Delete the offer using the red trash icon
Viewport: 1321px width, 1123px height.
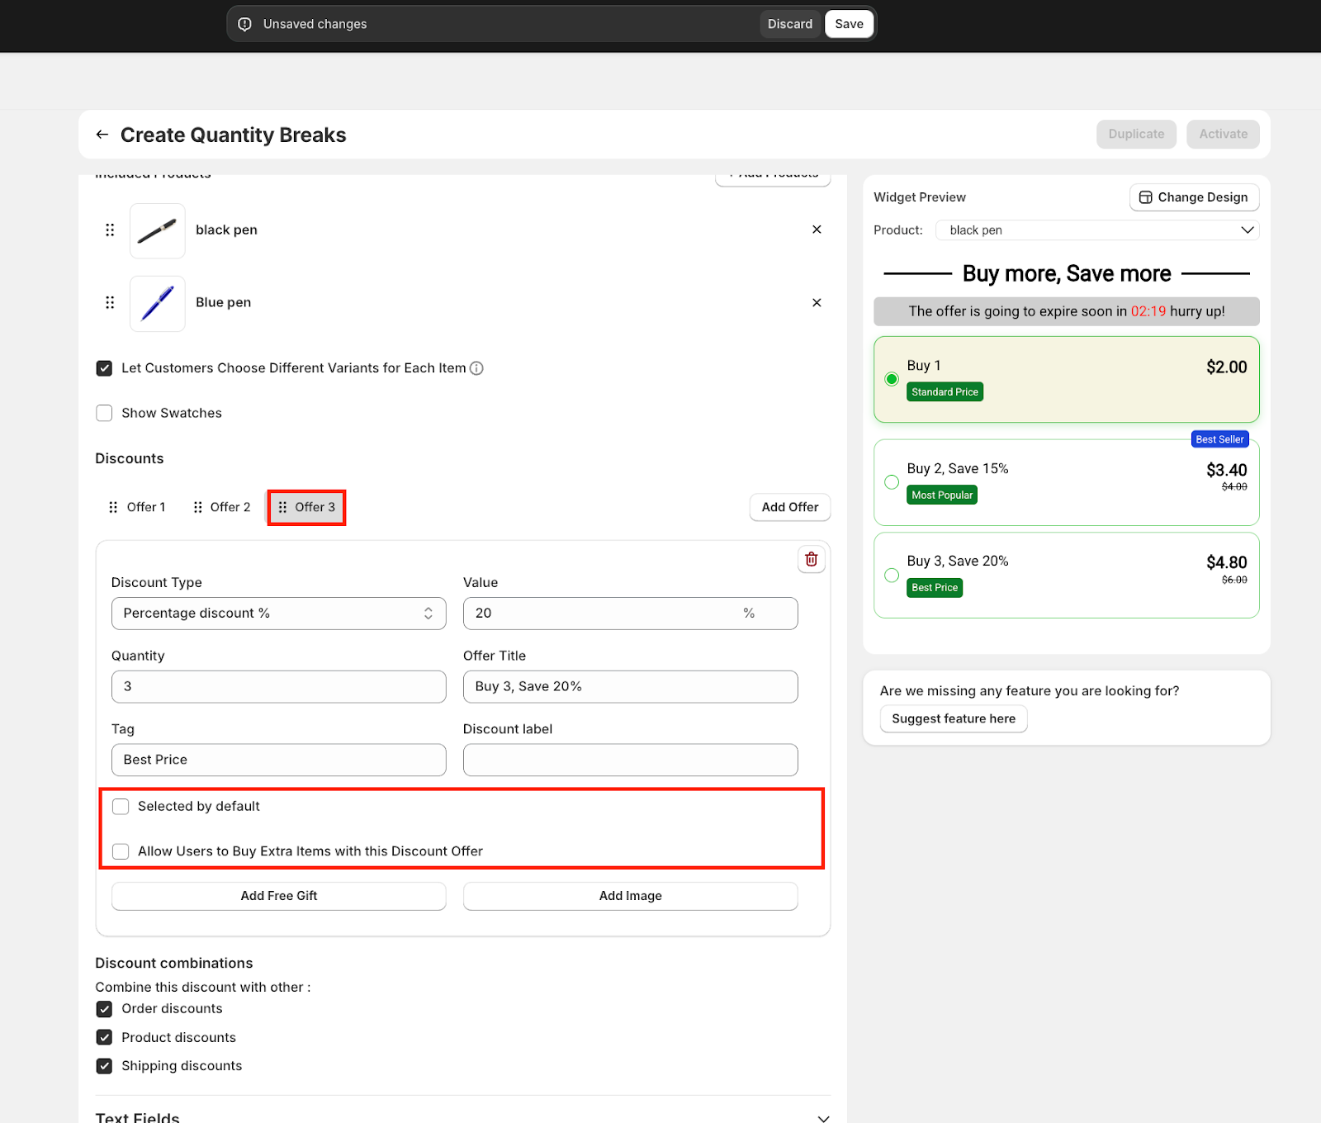point(811,559)
